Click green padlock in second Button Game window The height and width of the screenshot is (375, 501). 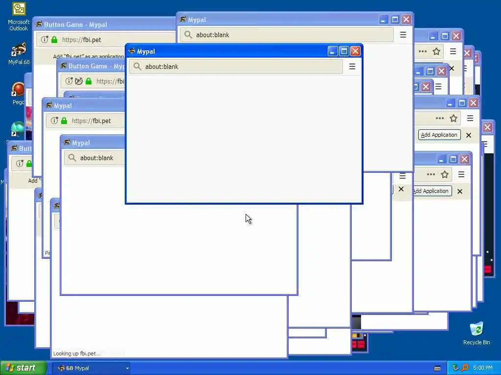pos(89,81)
